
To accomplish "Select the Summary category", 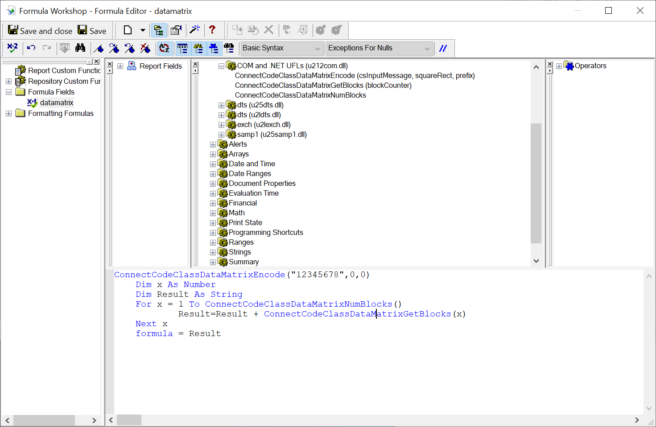I will point(243,262).
